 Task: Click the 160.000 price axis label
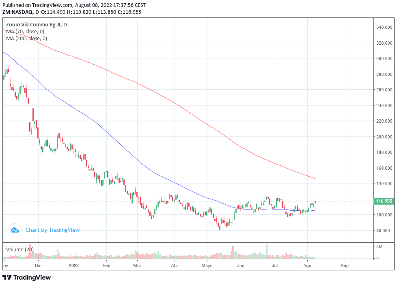tap(384, 168)
